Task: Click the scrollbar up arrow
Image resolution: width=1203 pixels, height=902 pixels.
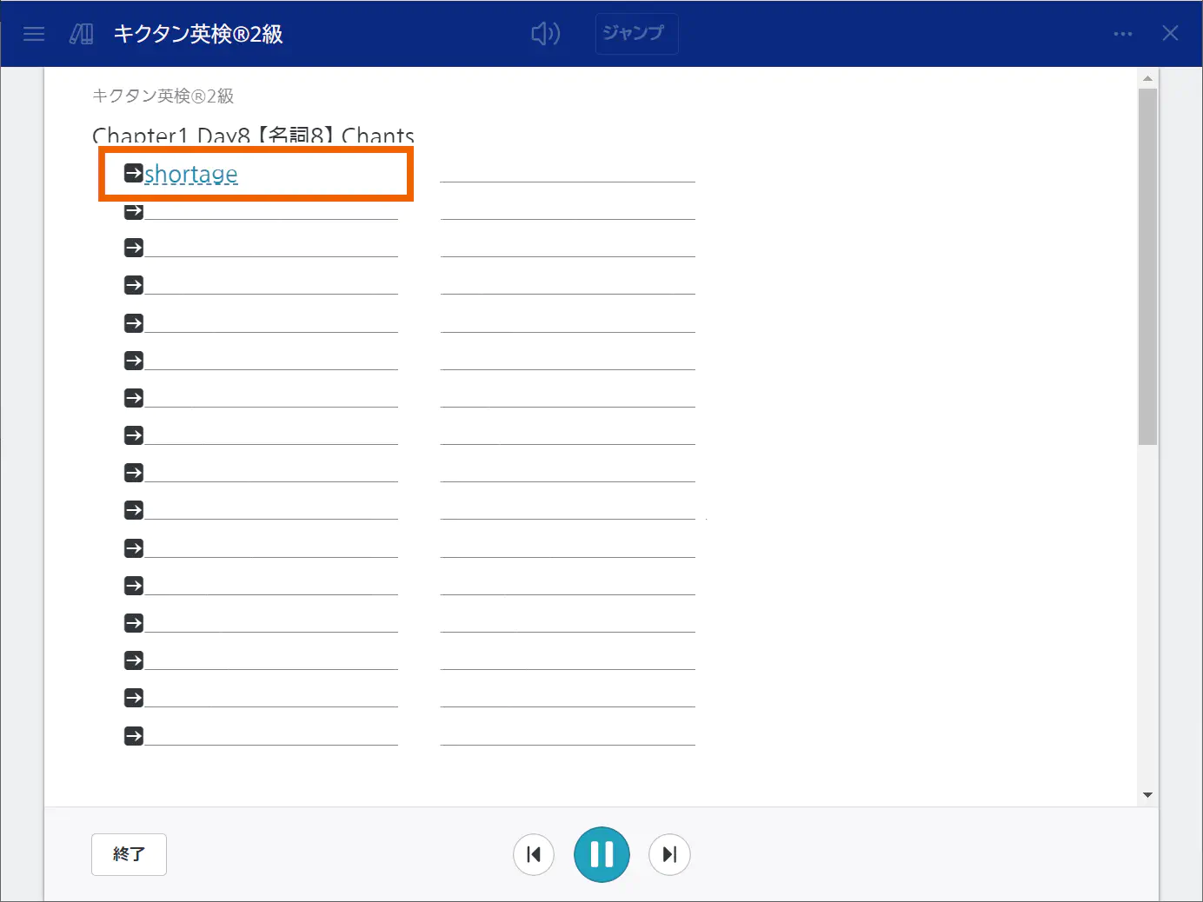Action: click(1147, 78)
